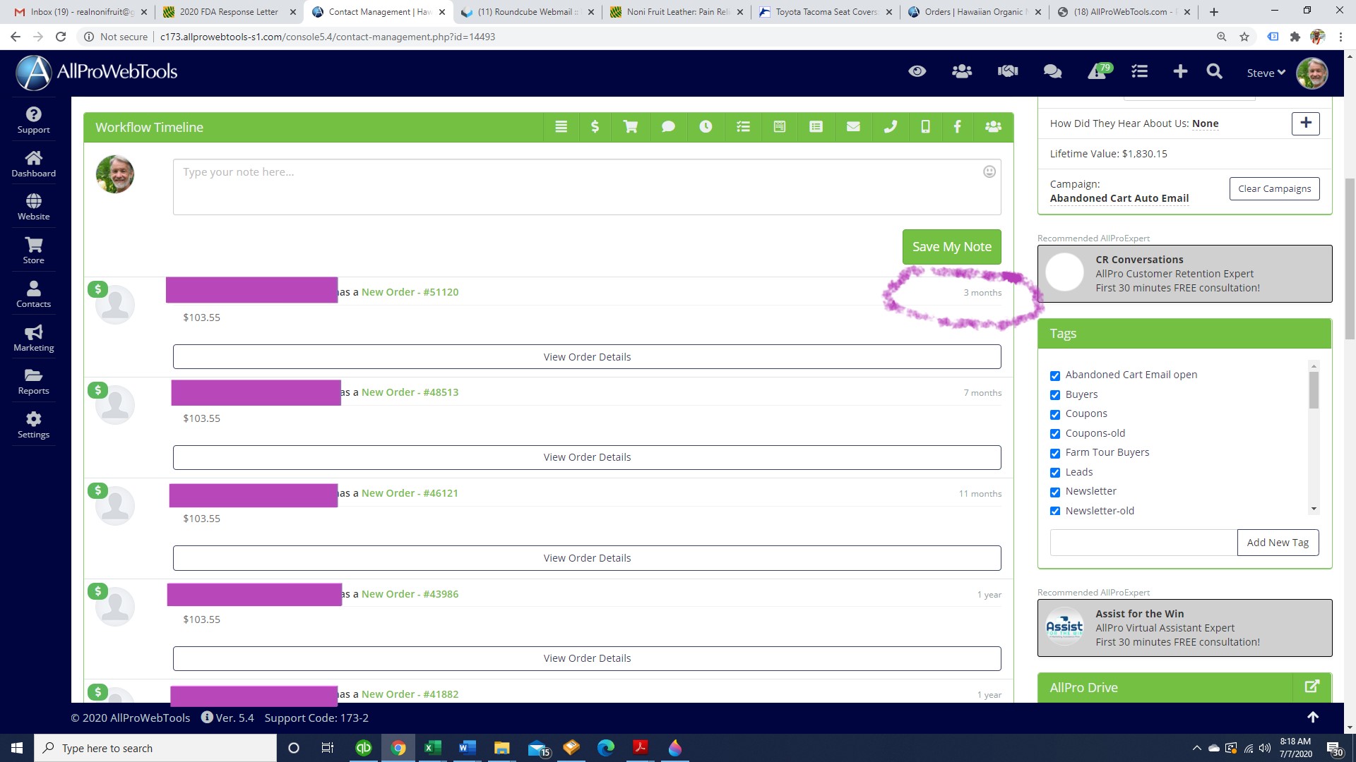1356x762 pixels.
Task: Filter timeline by shopping cart orders
Action: 630,127
